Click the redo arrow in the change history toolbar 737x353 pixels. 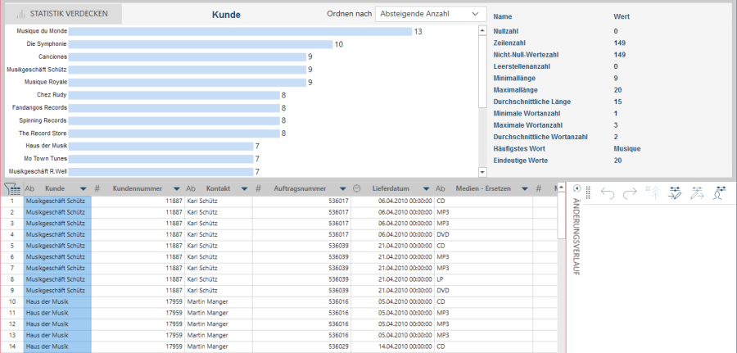[630, 193]
